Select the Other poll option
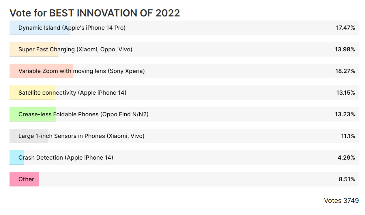The width and height of the screenshot is (365, 215). tap(184, 179)
